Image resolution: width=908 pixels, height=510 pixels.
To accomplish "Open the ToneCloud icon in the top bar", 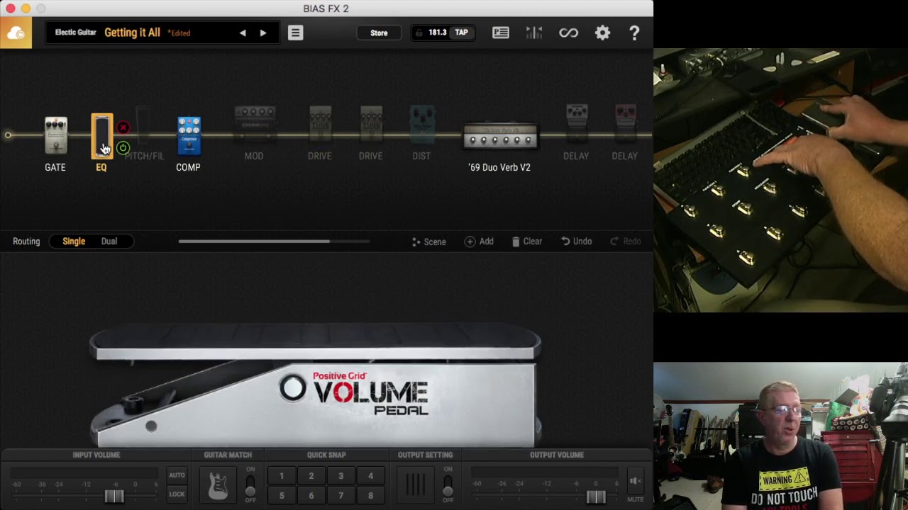I will 16,33.
